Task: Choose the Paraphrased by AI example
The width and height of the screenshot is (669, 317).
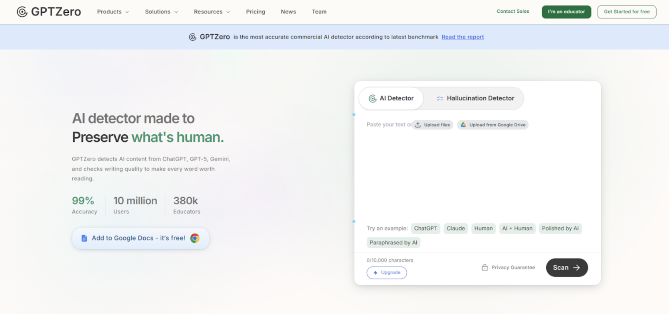Action: click(393, 243)
